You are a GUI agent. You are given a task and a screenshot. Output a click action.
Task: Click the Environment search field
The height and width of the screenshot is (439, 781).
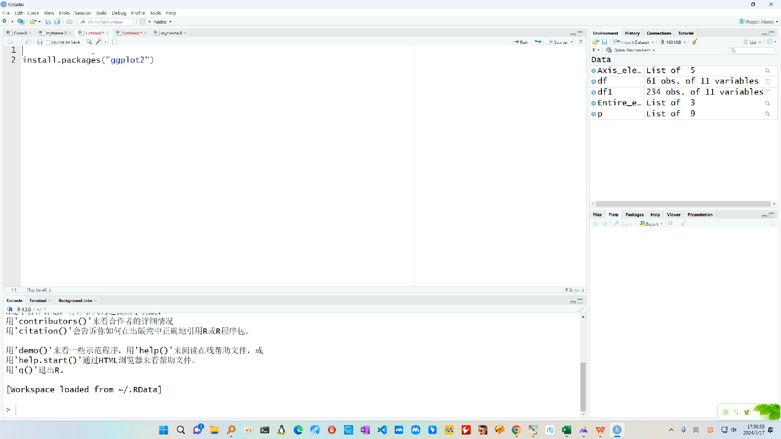coord(752,50)
